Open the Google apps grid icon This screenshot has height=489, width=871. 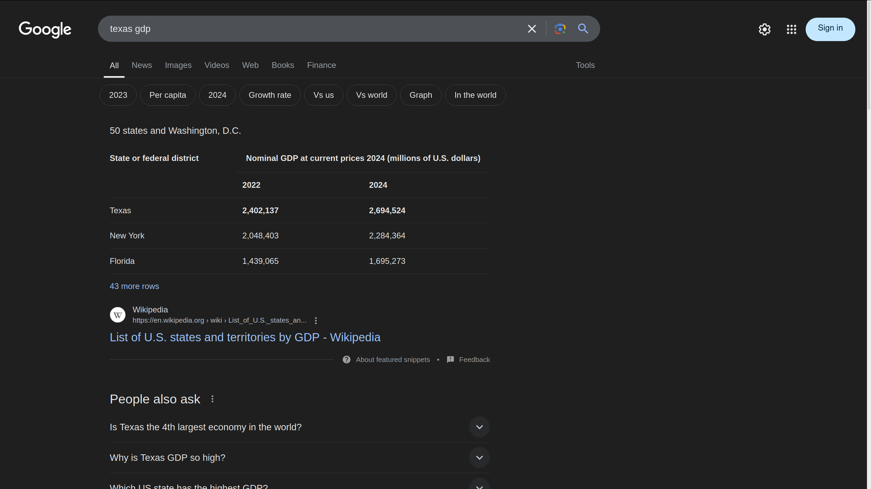coord(791,29)
